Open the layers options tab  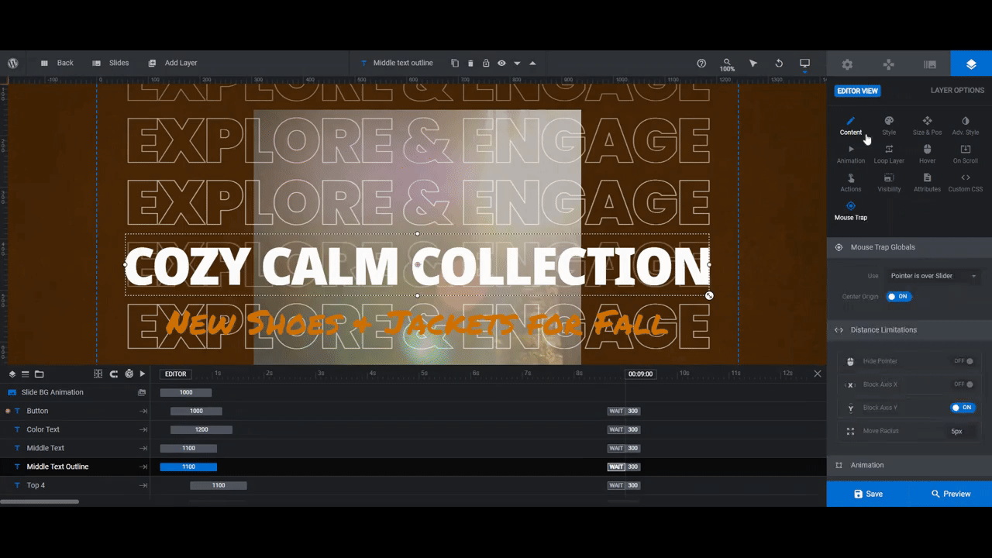[971, 64]
